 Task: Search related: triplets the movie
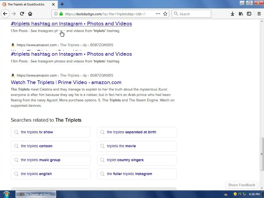(x=137, y=146)
